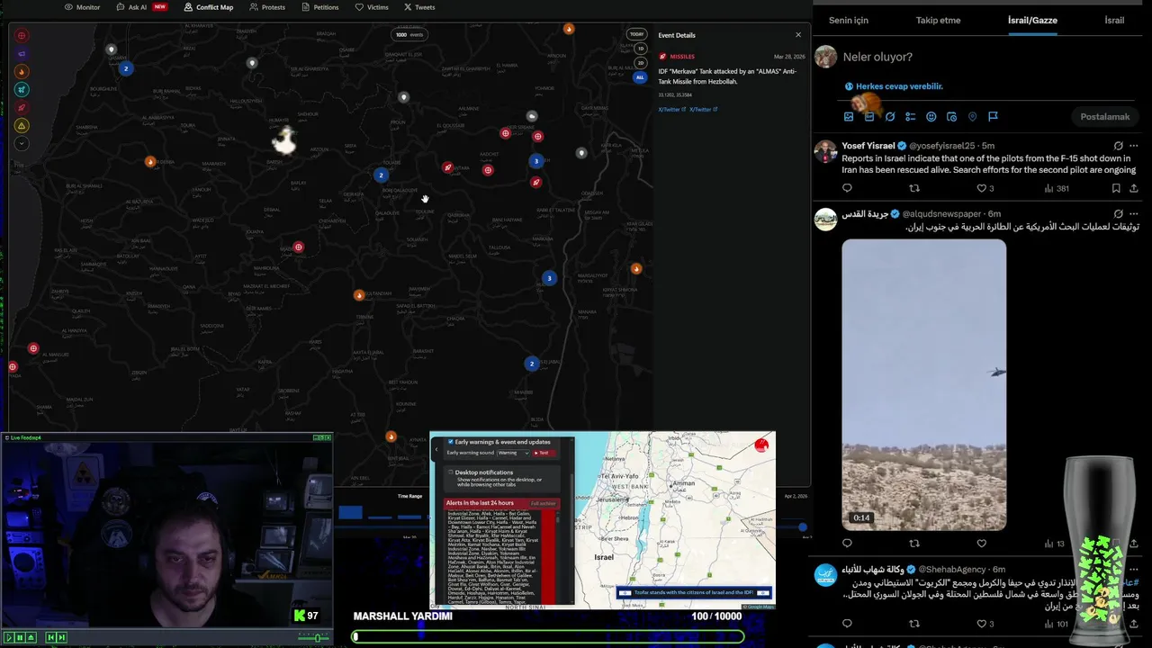The width and height of the screenshot is (1152, 648).
Task: Switch to İsrail/Gazze feed tab
Action: pos(1032,21)
